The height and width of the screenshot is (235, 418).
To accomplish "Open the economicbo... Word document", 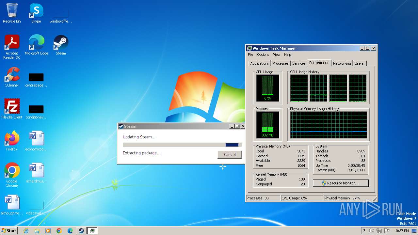I will tap(36, 141).
